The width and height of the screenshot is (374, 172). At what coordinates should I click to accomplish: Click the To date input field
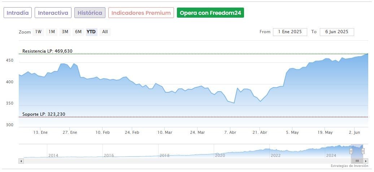pos(337,32)
